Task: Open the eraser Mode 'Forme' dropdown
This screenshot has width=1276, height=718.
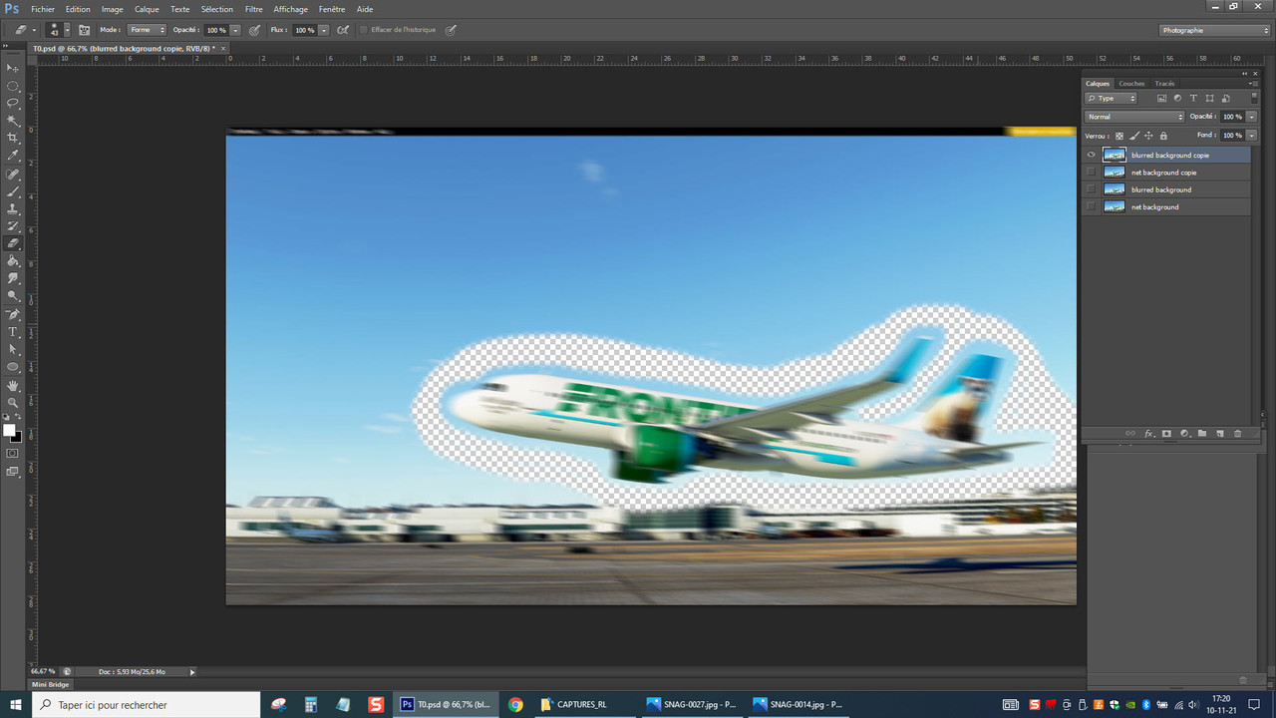Action: [147, 30]
